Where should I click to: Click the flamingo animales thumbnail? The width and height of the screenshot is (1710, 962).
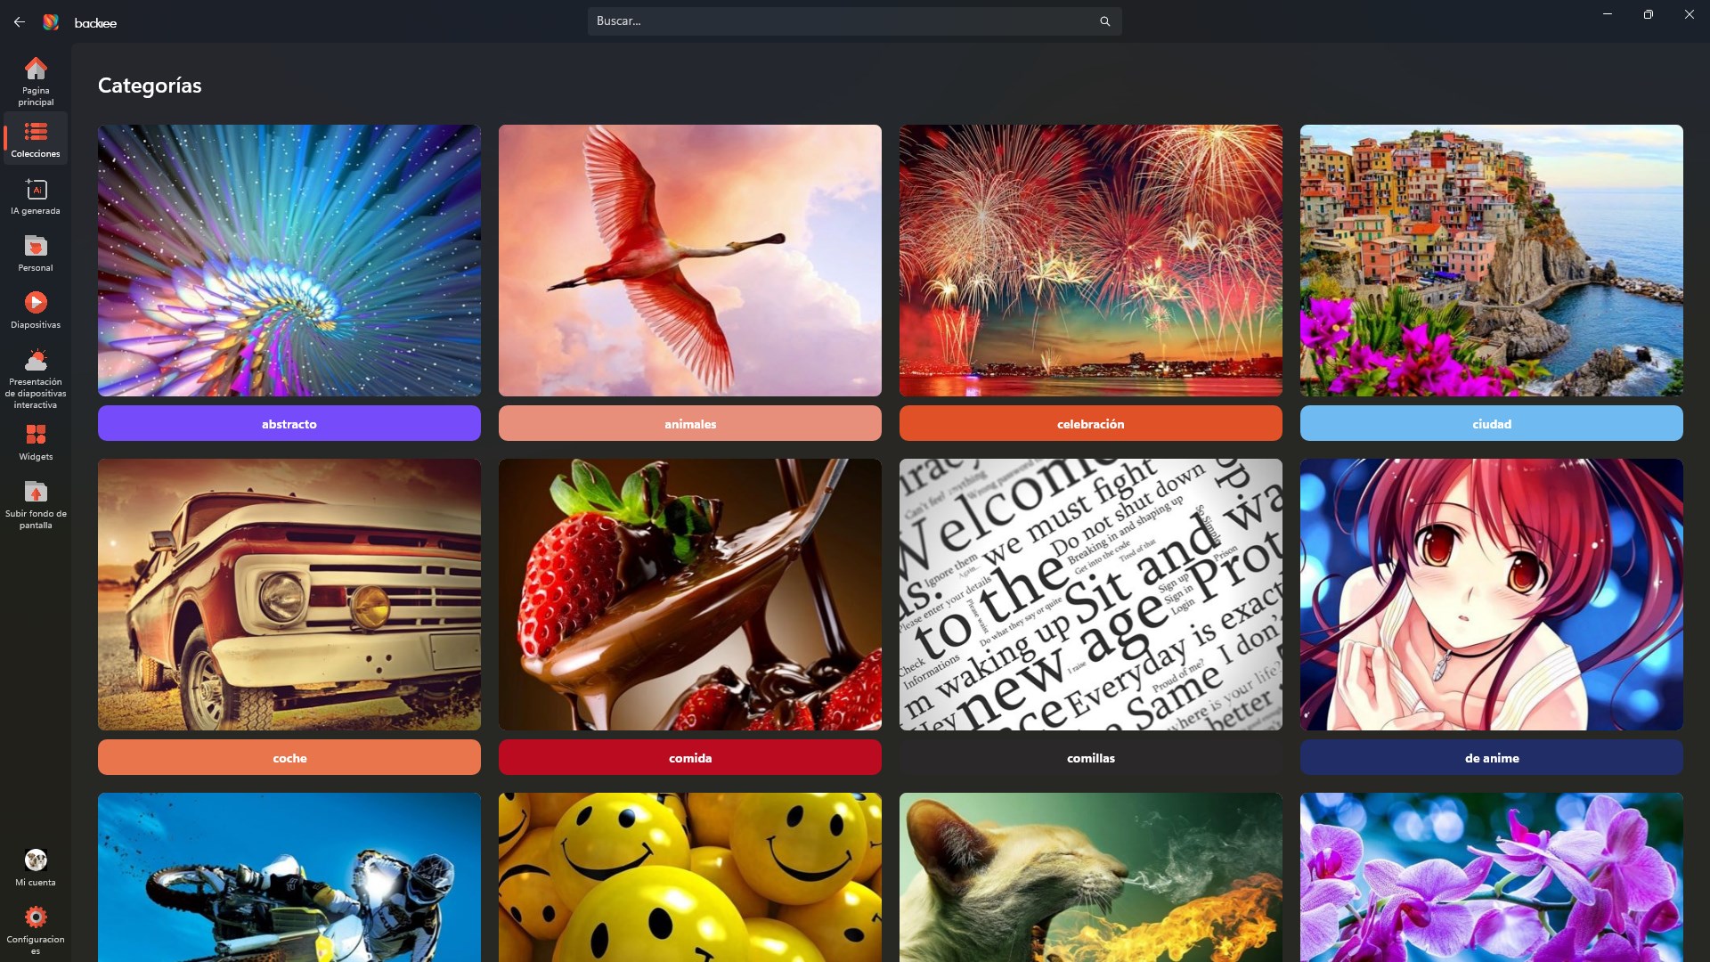[x=690, y=260]
